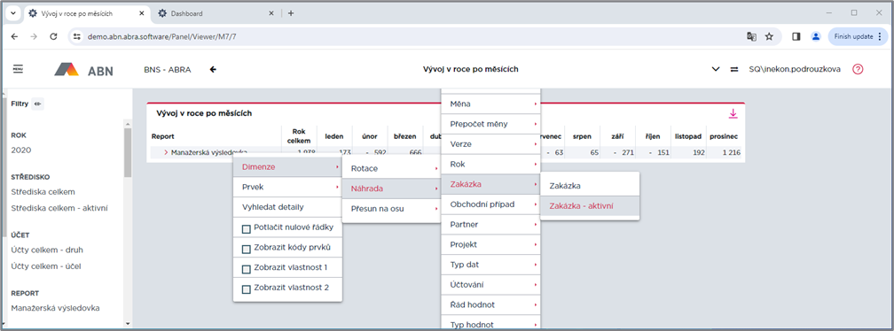The image size is (894, 331).
Task: Open the Přesun na osu submenu
Action: (x=391, y=209)
